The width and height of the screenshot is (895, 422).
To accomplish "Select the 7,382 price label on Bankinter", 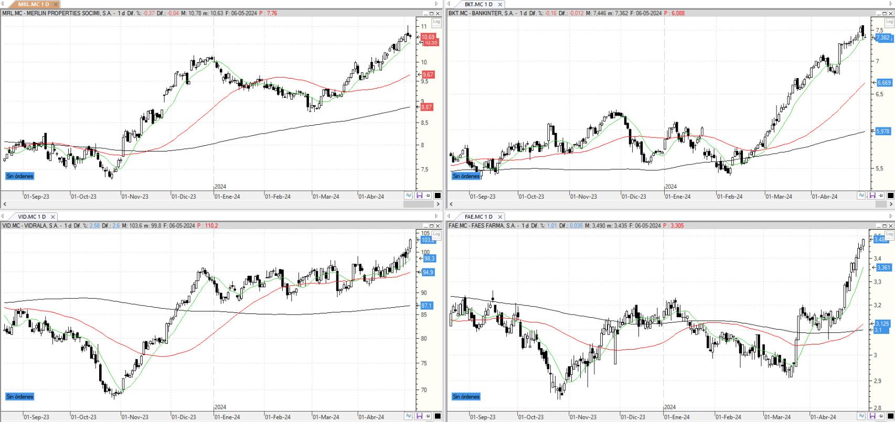I will point(883,38).
